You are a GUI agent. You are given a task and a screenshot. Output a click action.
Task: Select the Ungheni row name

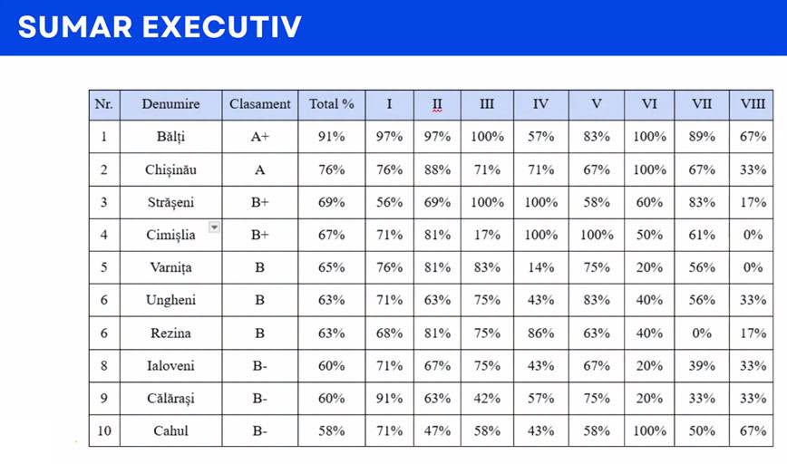[170, 300]
